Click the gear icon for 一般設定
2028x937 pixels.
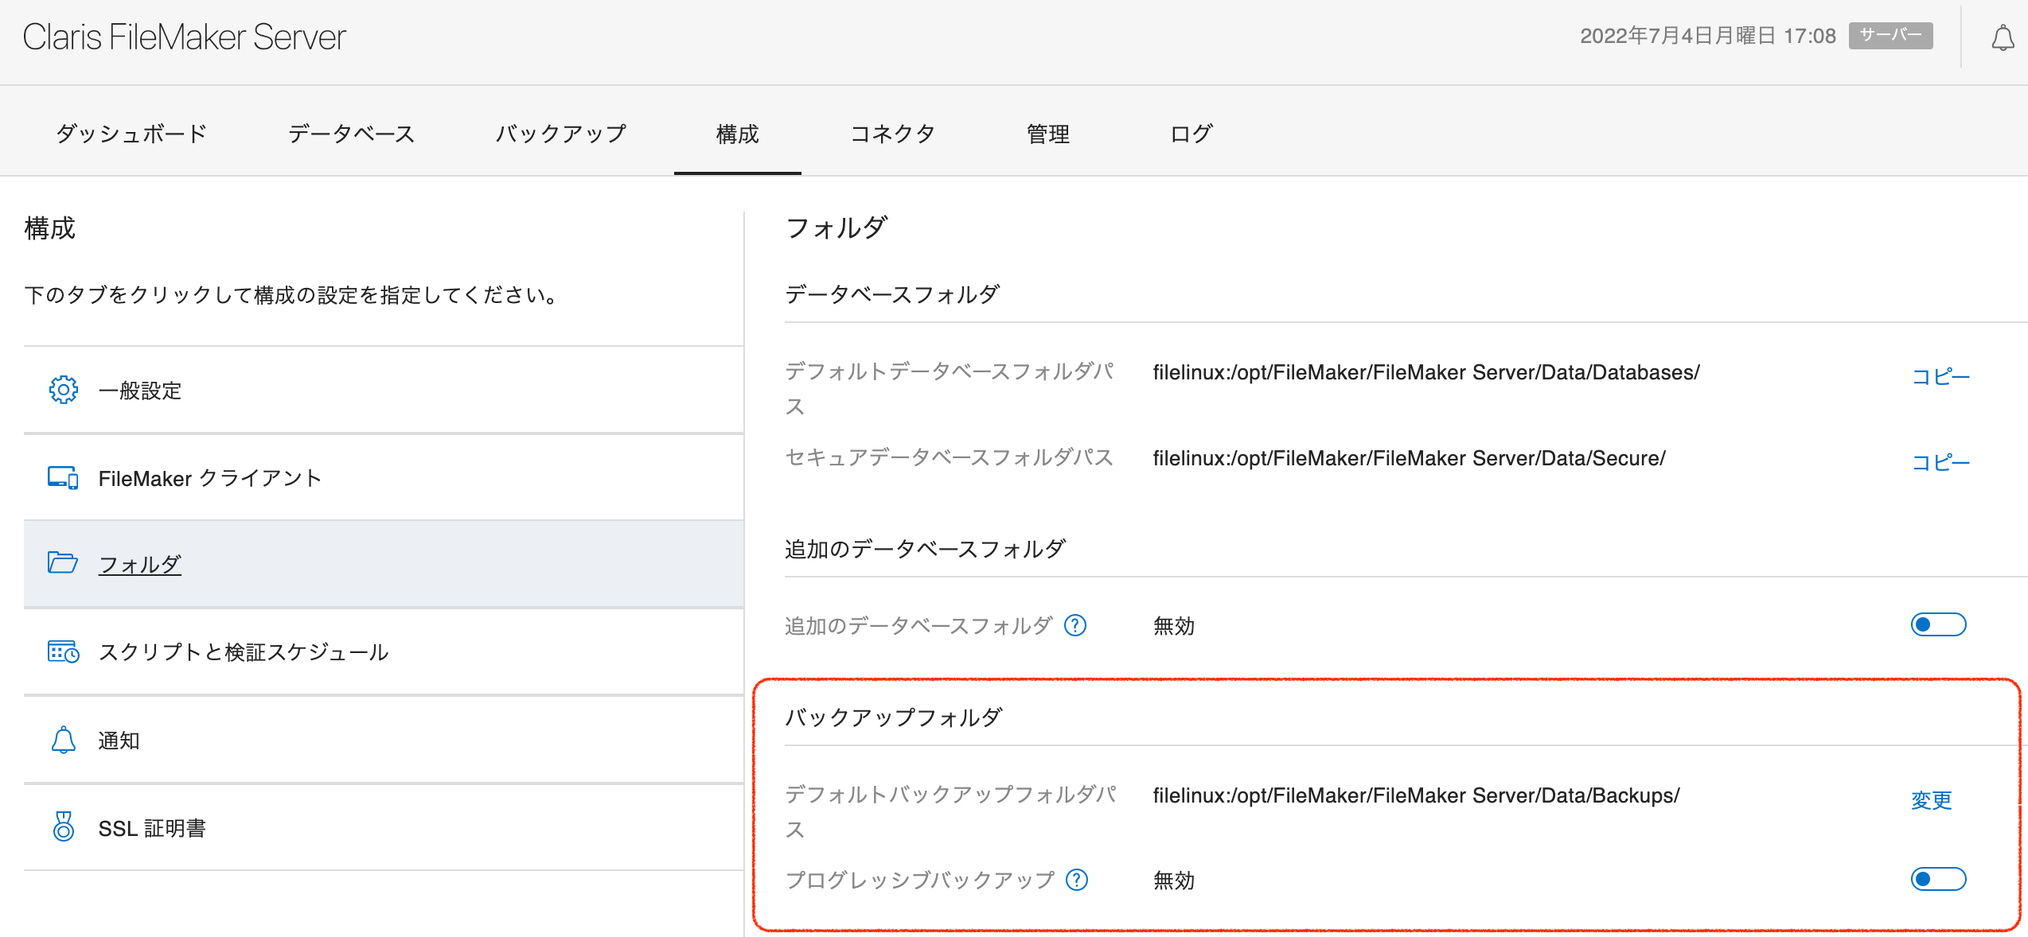(x=63, y=390)
